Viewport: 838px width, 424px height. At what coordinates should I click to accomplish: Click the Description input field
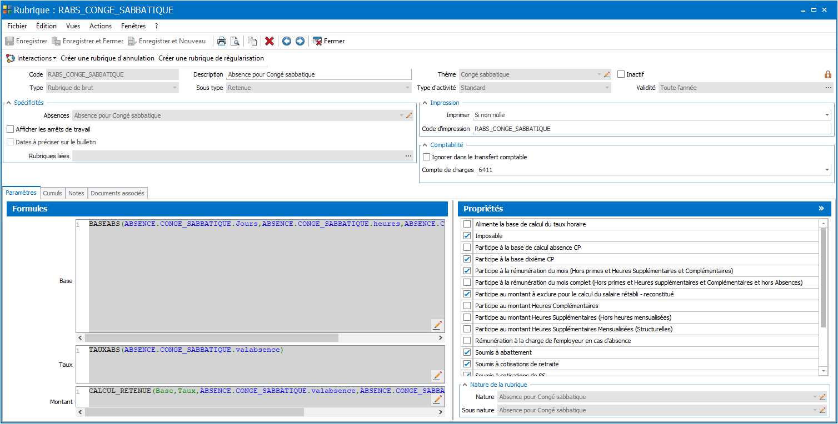click(x=318, y=74)
